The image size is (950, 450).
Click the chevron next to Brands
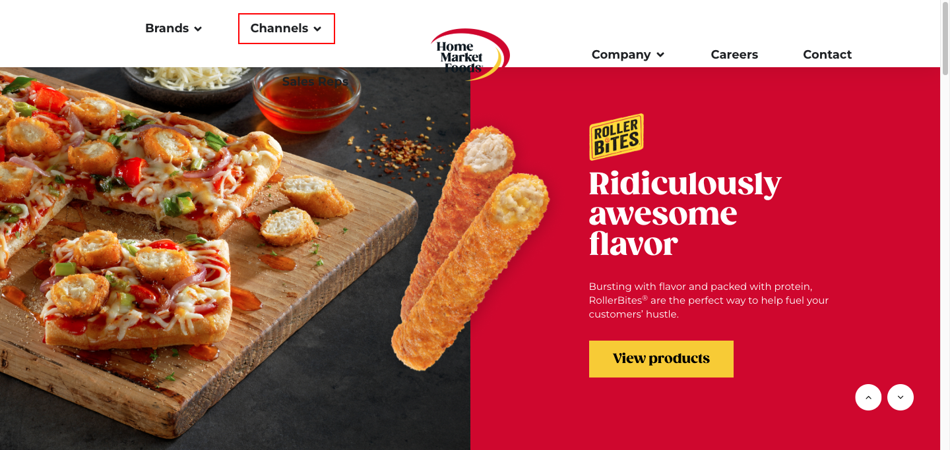198,29
